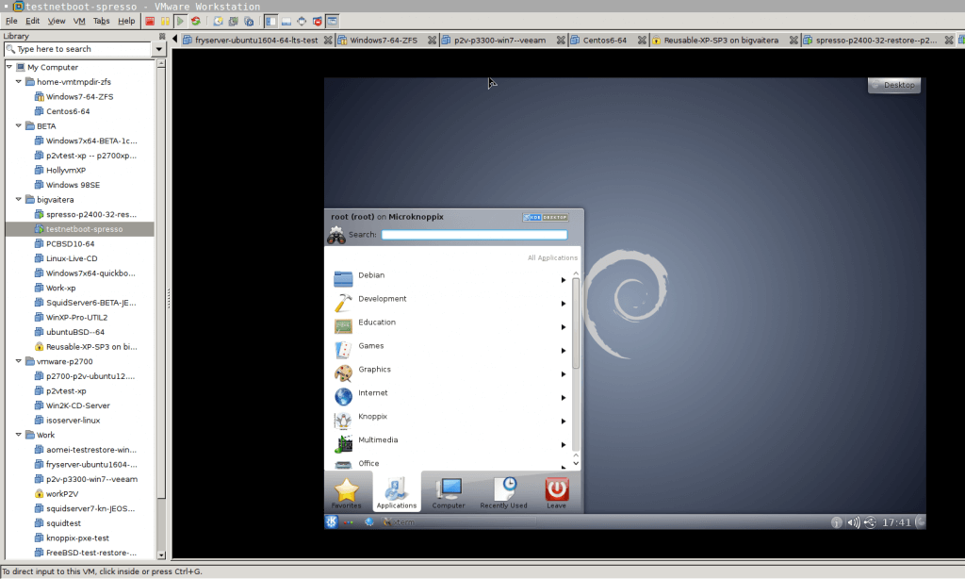This screenshot has width=965, height=579.
Task: Toggle the thumbnail bar toolbar icon
Action: tap(286, 21)
